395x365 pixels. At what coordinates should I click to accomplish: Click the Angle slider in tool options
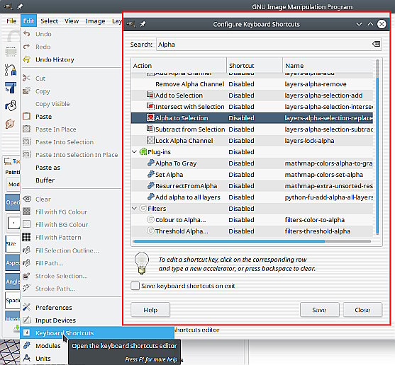[13, 282]
